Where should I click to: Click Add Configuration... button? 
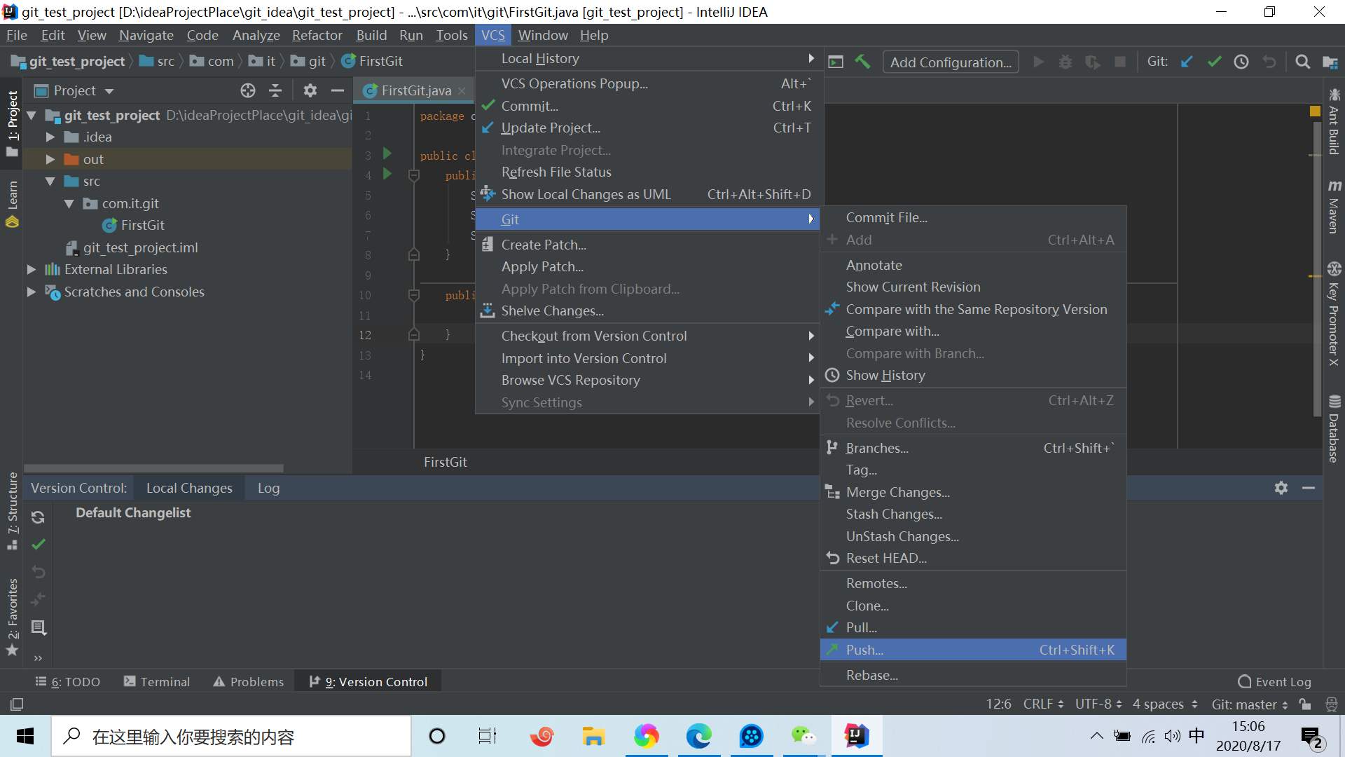pyautogui.click(x=951, y=62)
